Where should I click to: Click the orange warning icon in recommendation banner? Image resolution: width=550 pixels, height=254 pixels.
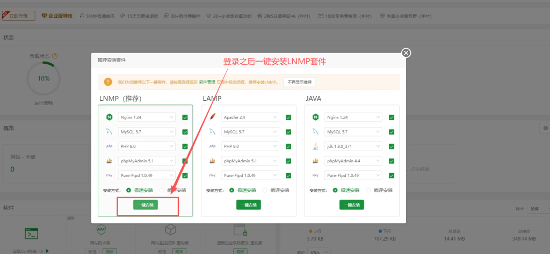click(x=108, y=82)
